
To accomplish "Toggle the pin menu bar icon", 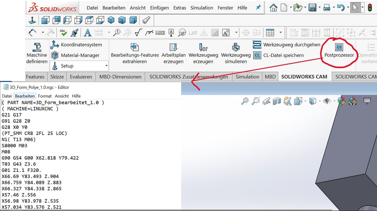I will pyautogui.click(x=258, y=8).
